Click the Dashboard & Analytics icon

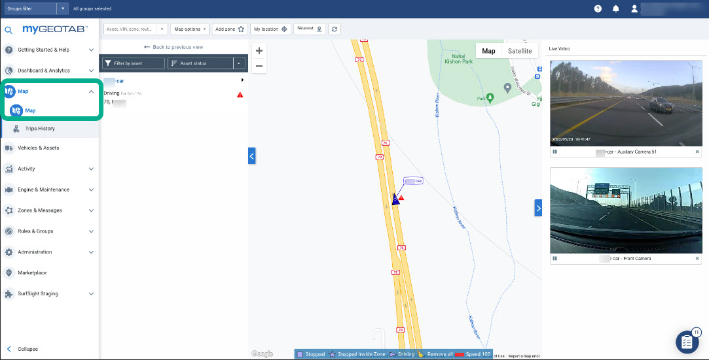click(9, 71)
